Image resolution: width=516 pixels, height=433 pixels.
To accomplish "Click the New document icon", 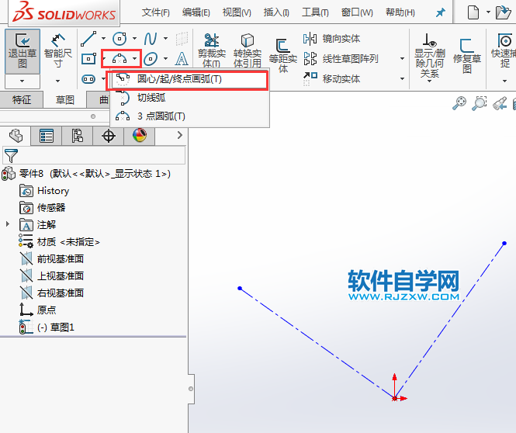I will pyautogui.click(x=473, y=12).
